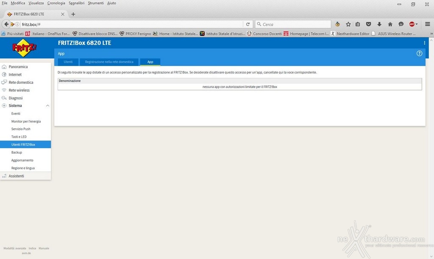The image size is (434, 259).
Task: Open the Più visitati bookmark
Action: 12,34
